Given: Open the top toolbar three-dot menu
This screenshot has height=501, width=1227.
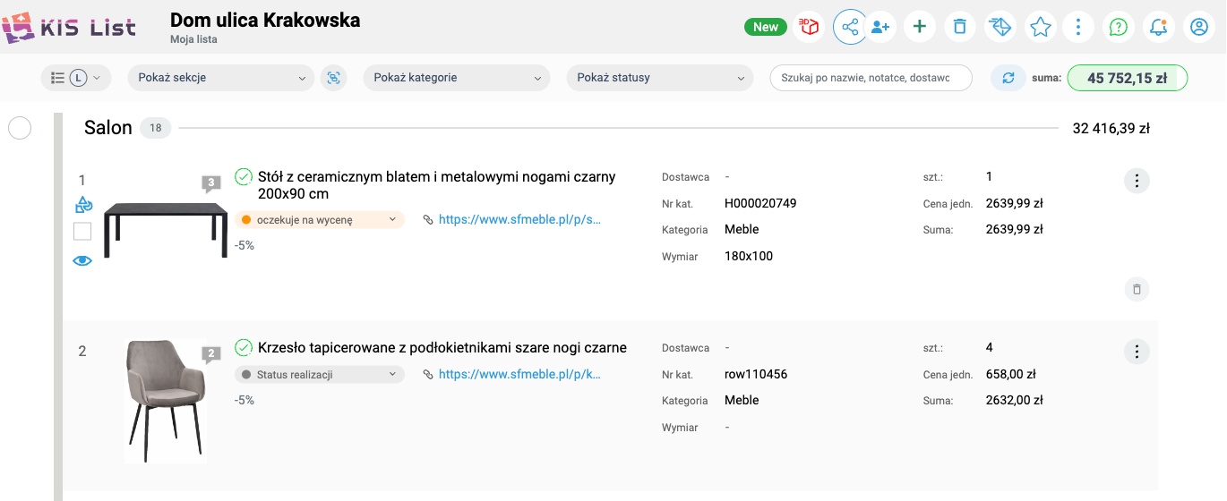Looking at the screenshot, I should [1078, 27].
